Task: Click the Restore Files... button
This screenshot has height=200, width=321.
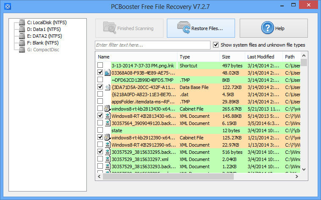Action: (x=201, y=28)
